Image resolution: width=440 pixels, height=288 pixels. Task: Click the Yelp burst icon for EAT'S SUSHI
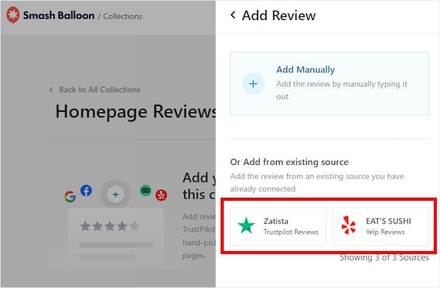tap(348, 225)
